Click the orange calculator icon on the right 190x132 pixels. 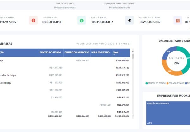178,21
